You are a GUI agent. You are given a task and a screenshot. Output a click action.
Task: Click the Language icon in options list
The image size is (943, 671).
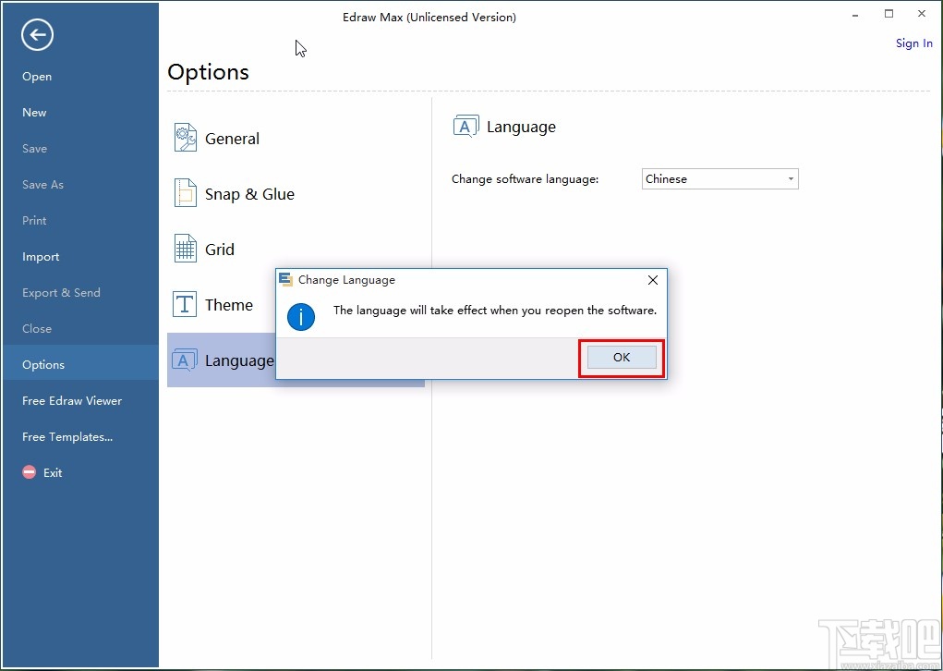click(184, 360)
